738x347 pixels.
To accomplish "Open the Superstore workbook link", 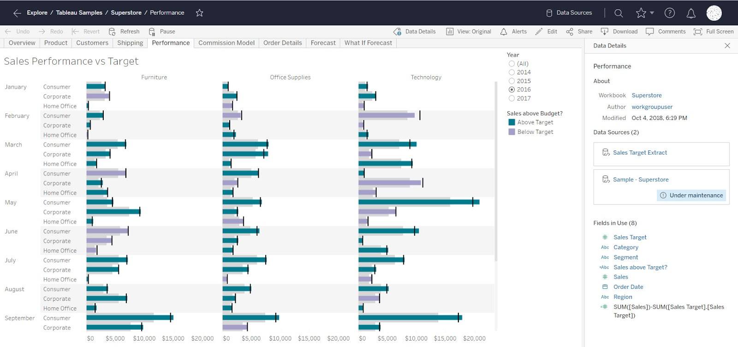I will (647, 96).
